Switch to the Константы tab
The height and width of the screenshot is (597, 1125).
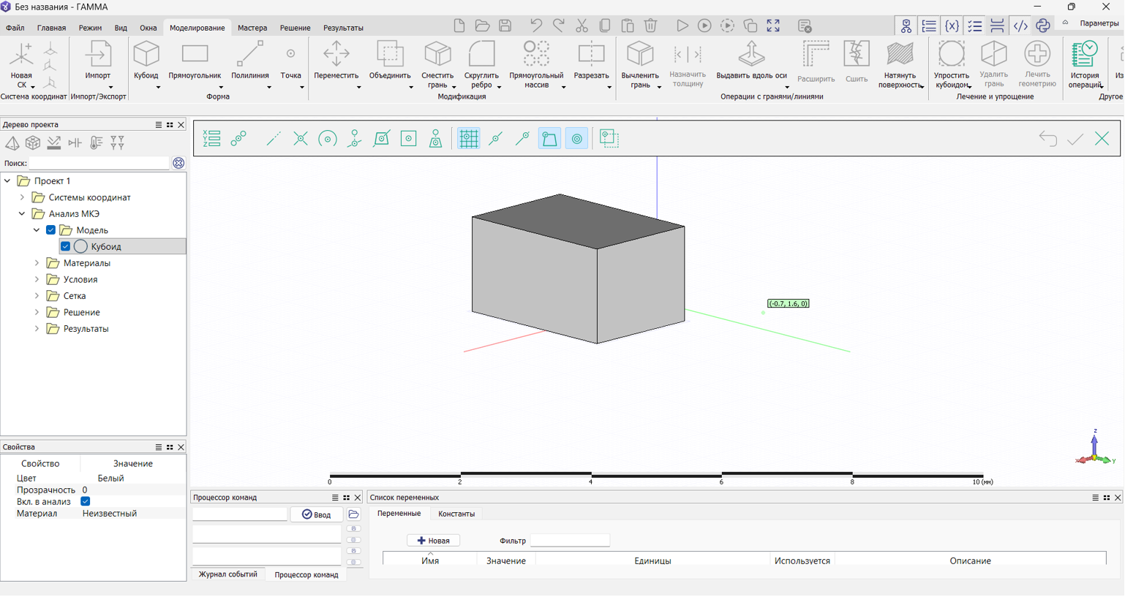456,514
